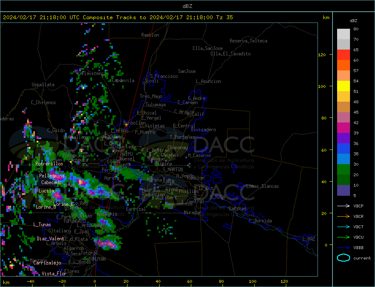This screenshot has width=375, height=287.
Task: Click the cyan 'current' ellipse legend icon
Action: (x=343, y=258)
